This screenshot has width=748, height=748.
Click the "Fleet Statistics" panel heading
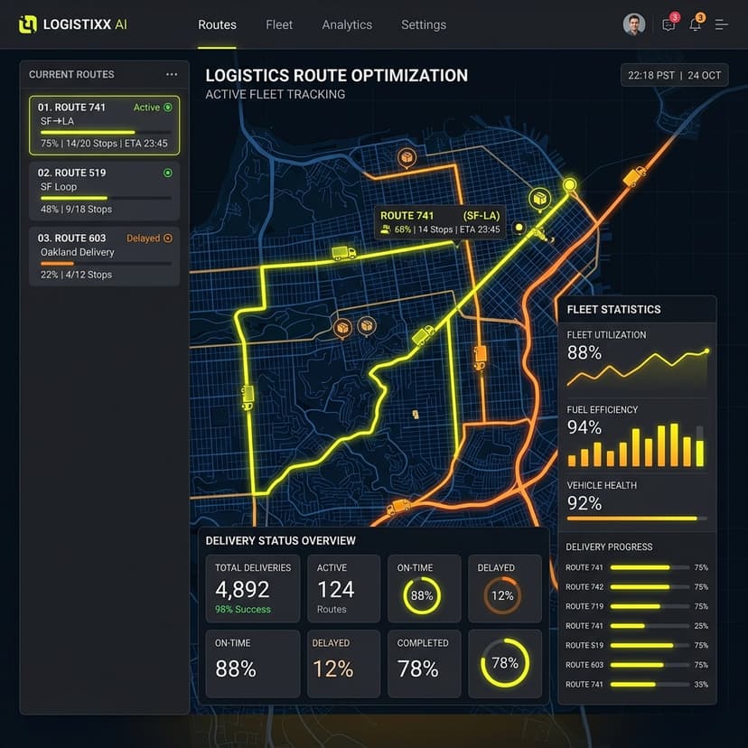614,310
